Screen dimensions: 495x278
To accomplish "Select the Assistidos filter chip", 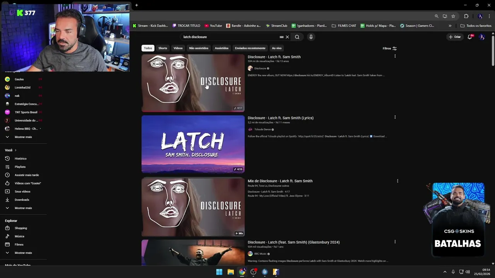I will click(222, 48).
